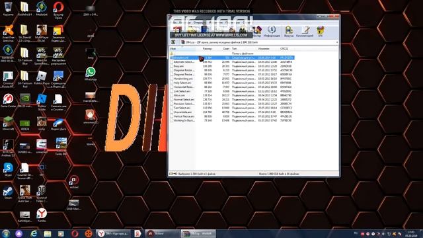Select the Move.ani file
423x238 pixels.
tap(232, 95)
